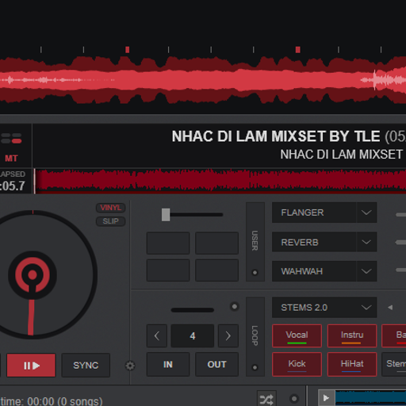Click the automix time 00:00 (0 songs) text
This screenshot has height=406, width=406.
[x=52, y=401]
